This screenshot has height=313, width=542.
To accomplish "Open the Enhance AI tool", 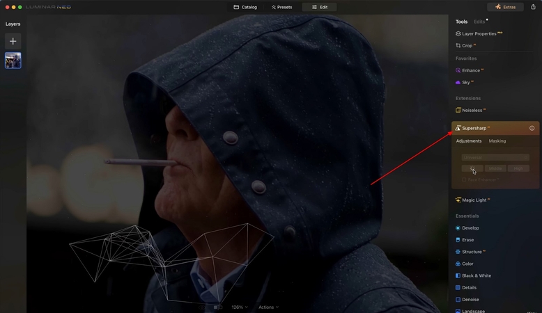I will pyautogui.click(x=469, y=70).
